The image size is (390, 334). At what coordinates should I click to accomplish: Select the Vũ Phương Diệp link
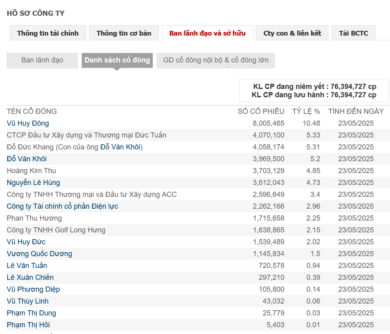point(33,289)
